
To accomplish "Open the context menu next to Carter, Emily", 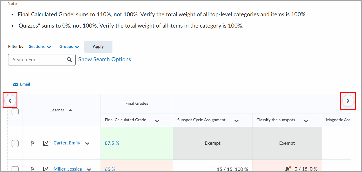I will click(87, 143).
